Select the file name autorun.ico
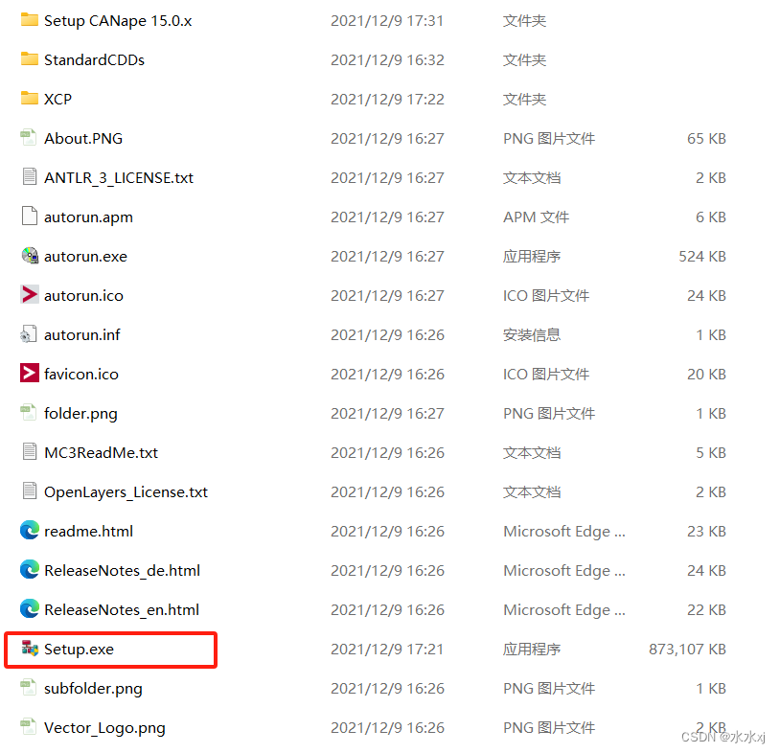 83,295
